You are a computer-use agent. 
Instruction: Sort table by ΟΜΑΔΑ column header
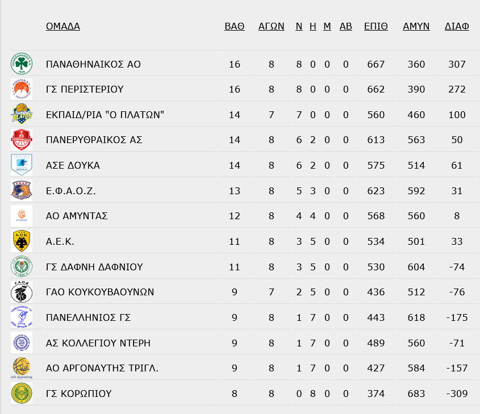click(x=63, y=26)
